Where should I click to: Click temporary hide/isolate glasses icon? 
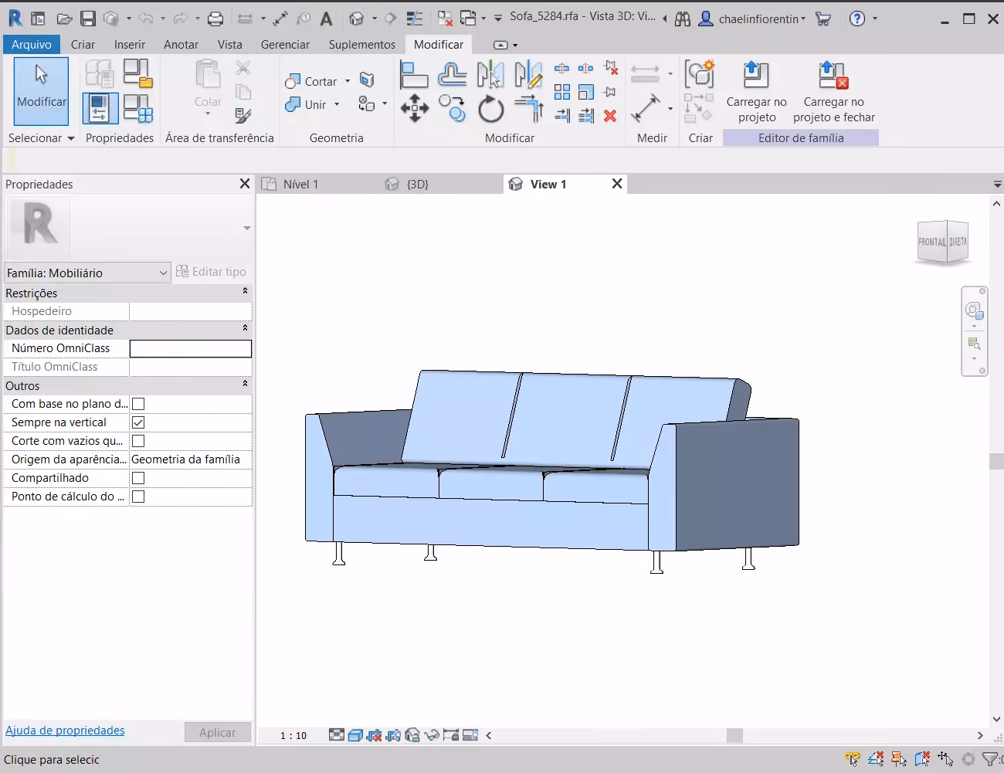432,735
